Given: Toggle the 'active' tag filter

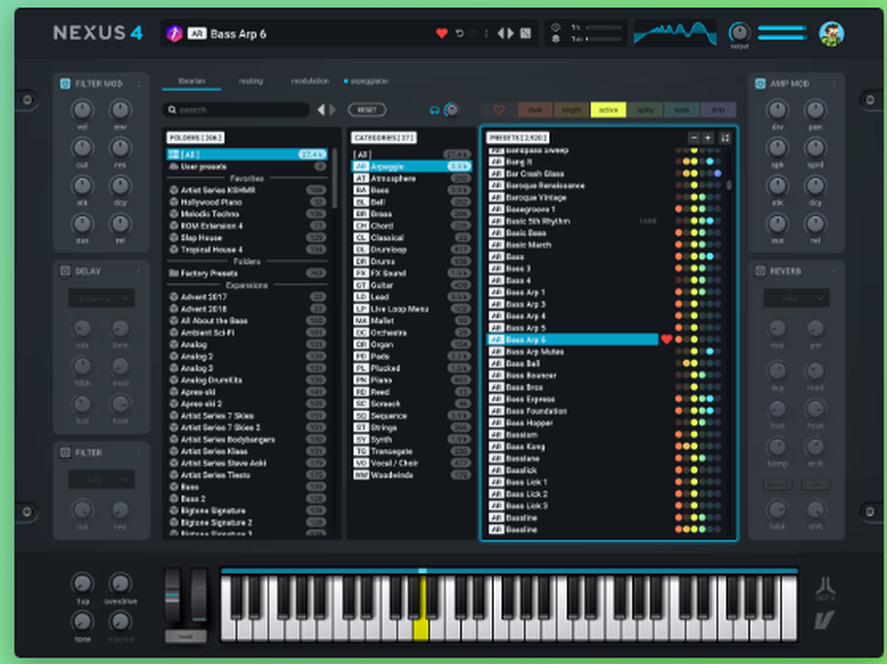Looking at the screenshot, I should click(x=608, y=110).
